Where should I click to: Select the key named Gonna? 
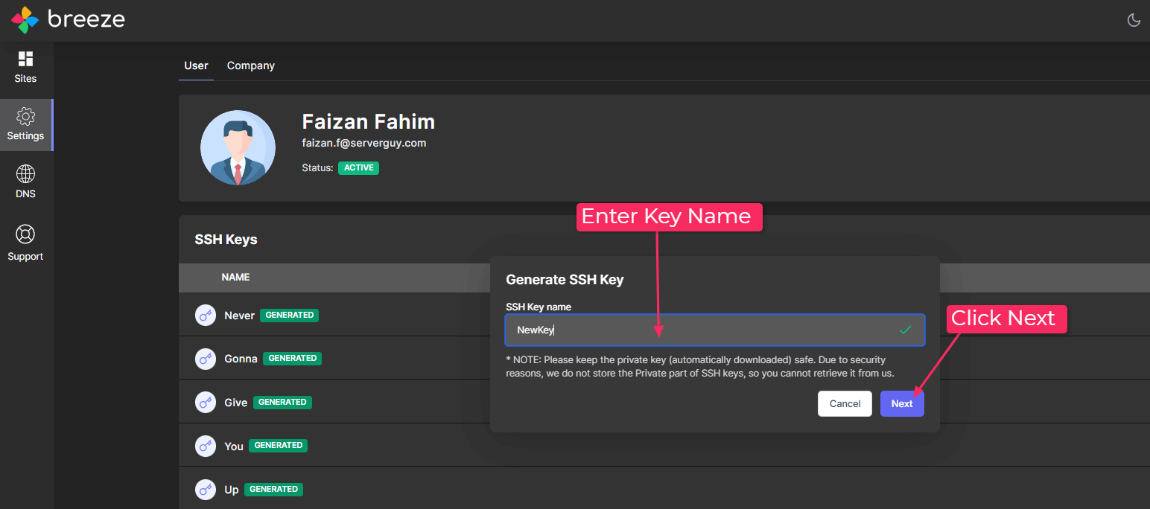tap(241, 359)
